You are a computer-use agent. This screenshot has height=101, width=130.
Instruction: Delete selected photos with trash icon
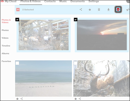pyautogui.click(x=99, y=10)
